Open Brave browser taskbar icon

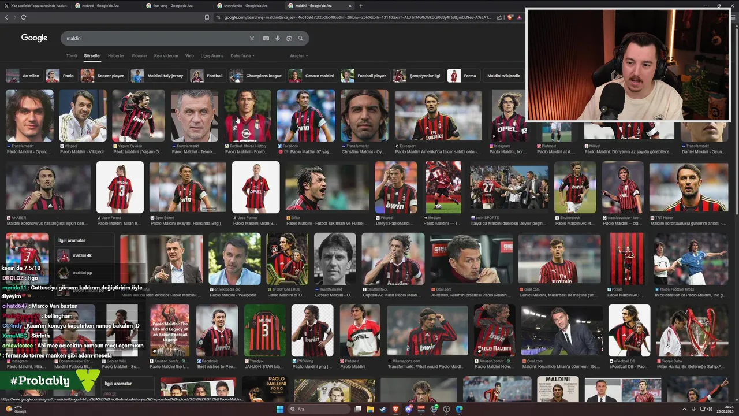[396, 409]
